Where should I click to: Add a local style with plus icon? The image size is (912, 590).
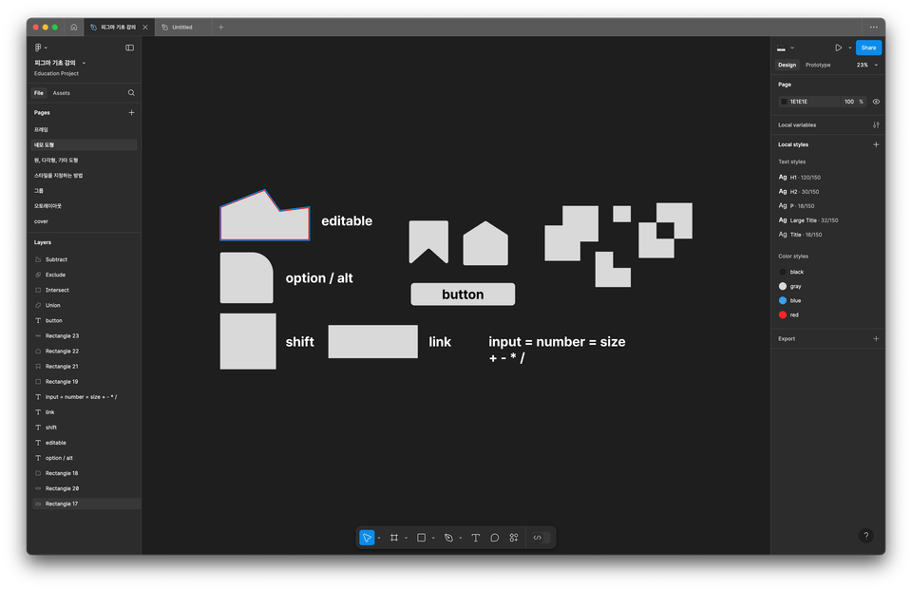pyautogui.click(x=876, y=144)
